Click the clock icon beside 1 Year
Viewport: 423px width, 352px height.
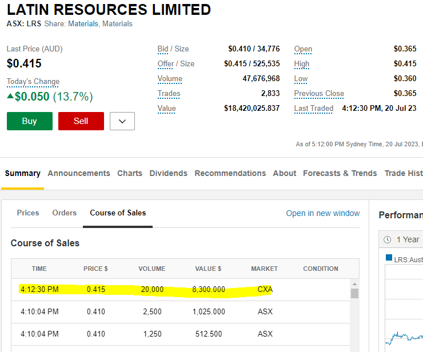(388, 239)
